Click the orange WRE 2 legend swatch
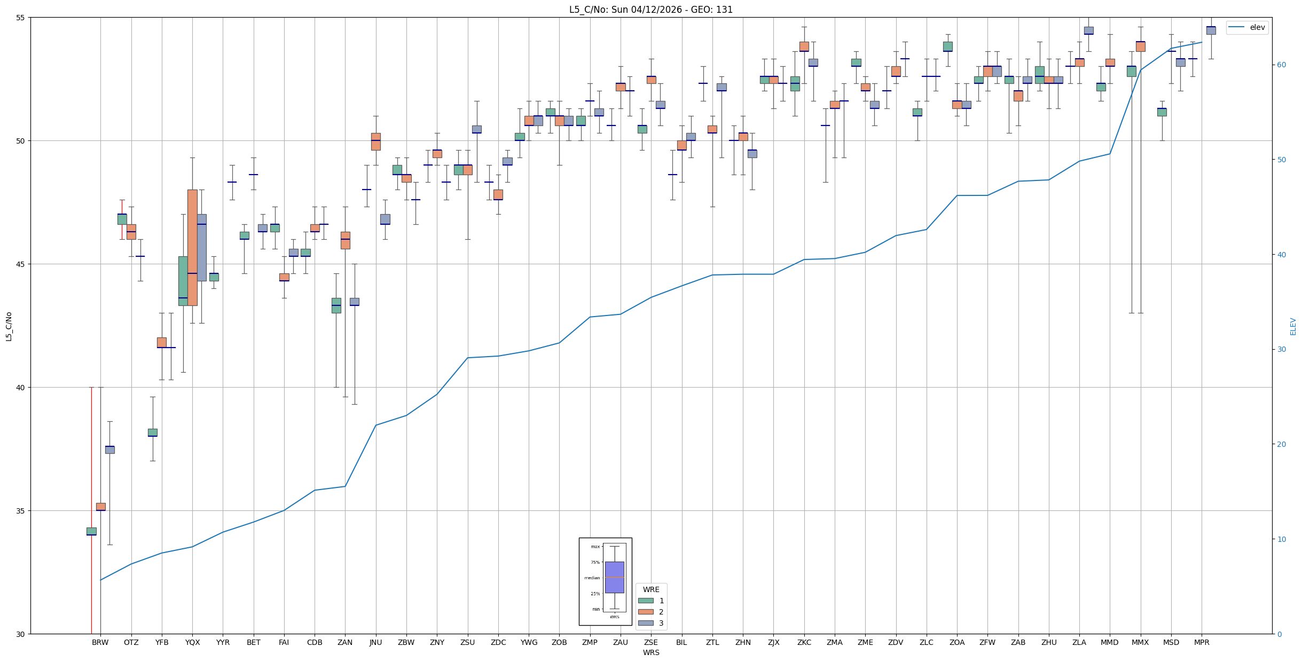The width and height of the screenshot is (1302, 662). (x=645, y=612)
